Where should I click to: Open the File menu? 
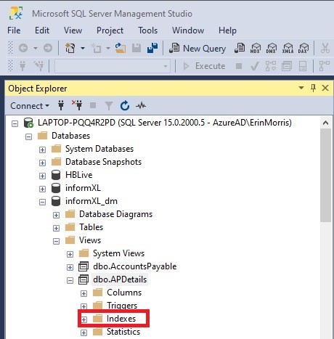(x=14, y=30)
